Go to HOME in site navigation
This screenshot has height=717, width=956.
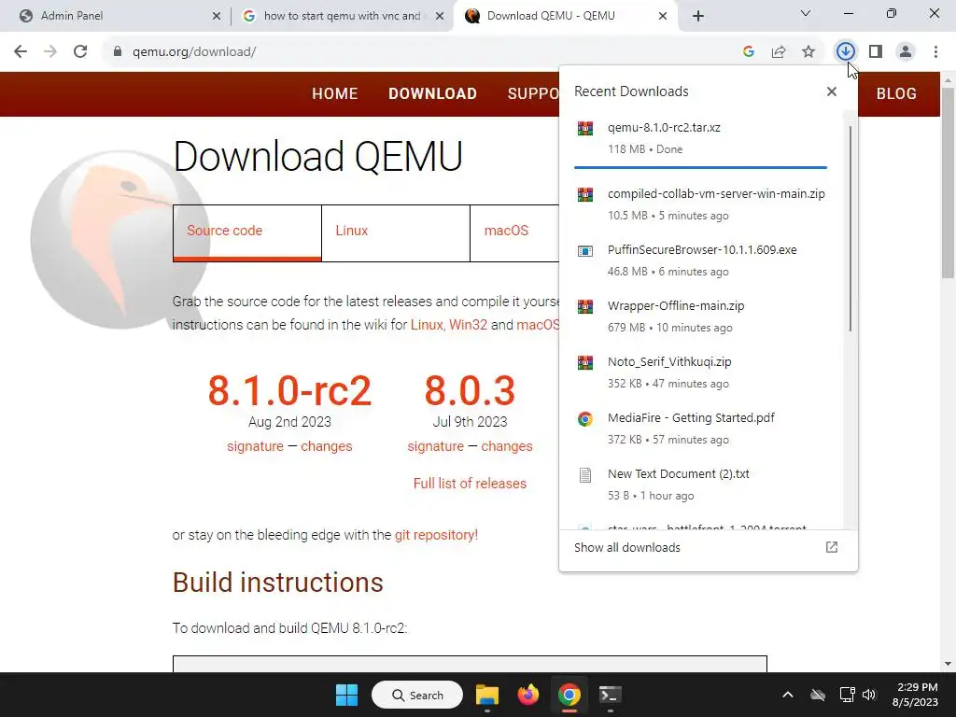coord(335,94)
